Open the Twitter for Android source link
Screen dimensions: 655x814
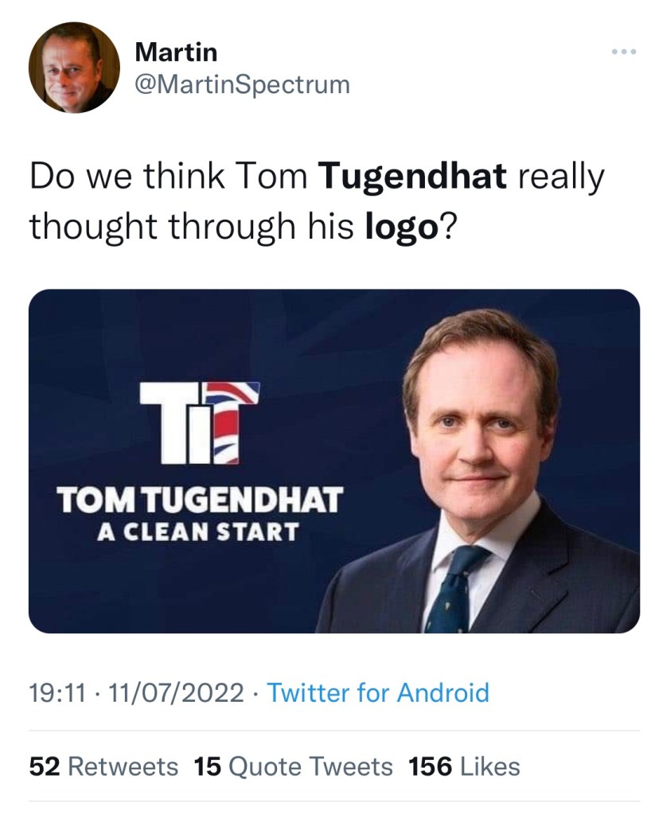tap(377, 692)
